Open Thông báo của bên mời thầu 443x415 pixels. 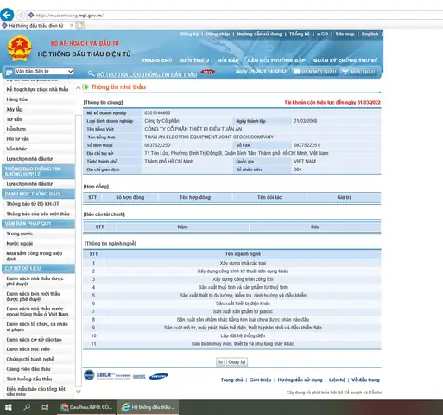click(x=38, y=214)
